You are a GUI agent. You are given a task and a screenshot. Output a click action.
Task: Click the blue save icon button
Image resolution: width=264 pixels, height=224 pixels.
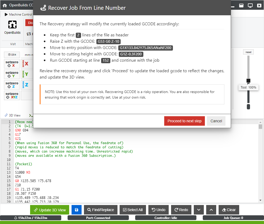point(77,210)
